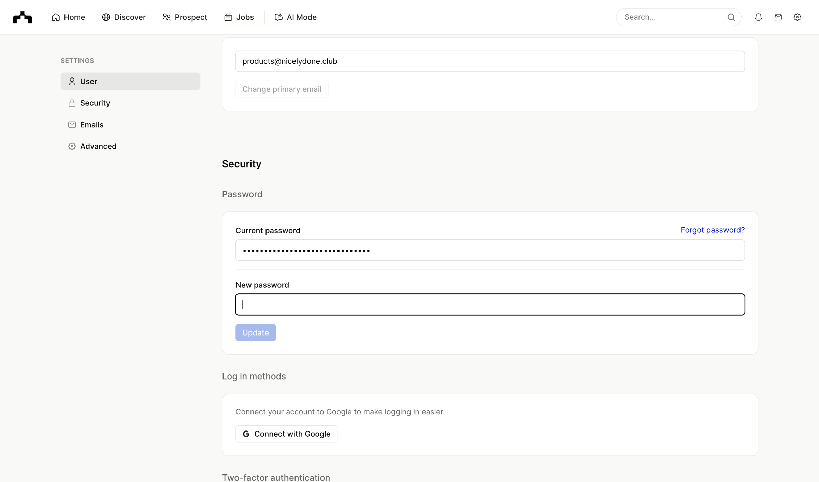The height and width of the screenshot is (482, 819).
Task: Select the Security settings item
Action: click(x=130, y=103)
